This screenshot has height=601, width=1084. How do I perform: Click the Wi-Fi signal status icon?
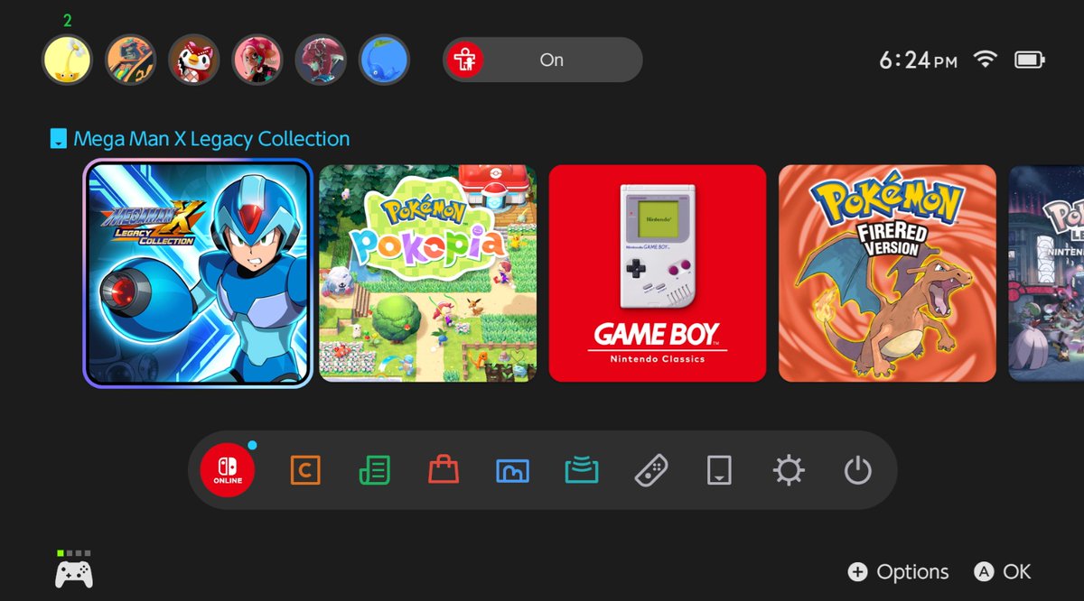[986, 60]
